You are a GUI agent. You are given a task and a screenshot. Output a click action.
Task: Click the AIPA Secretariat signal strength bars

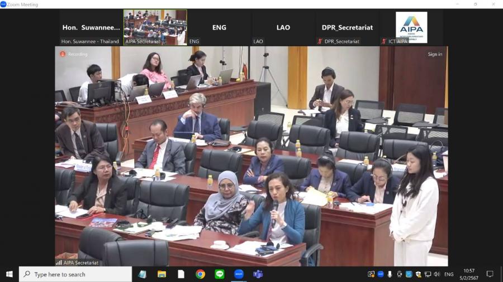pos(59,262)
